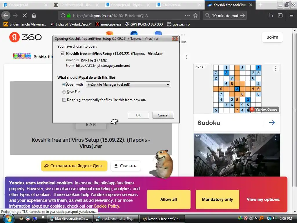Click Mandatory only cookies button
This screenshot has height=223, width=297.
(218, 199)
